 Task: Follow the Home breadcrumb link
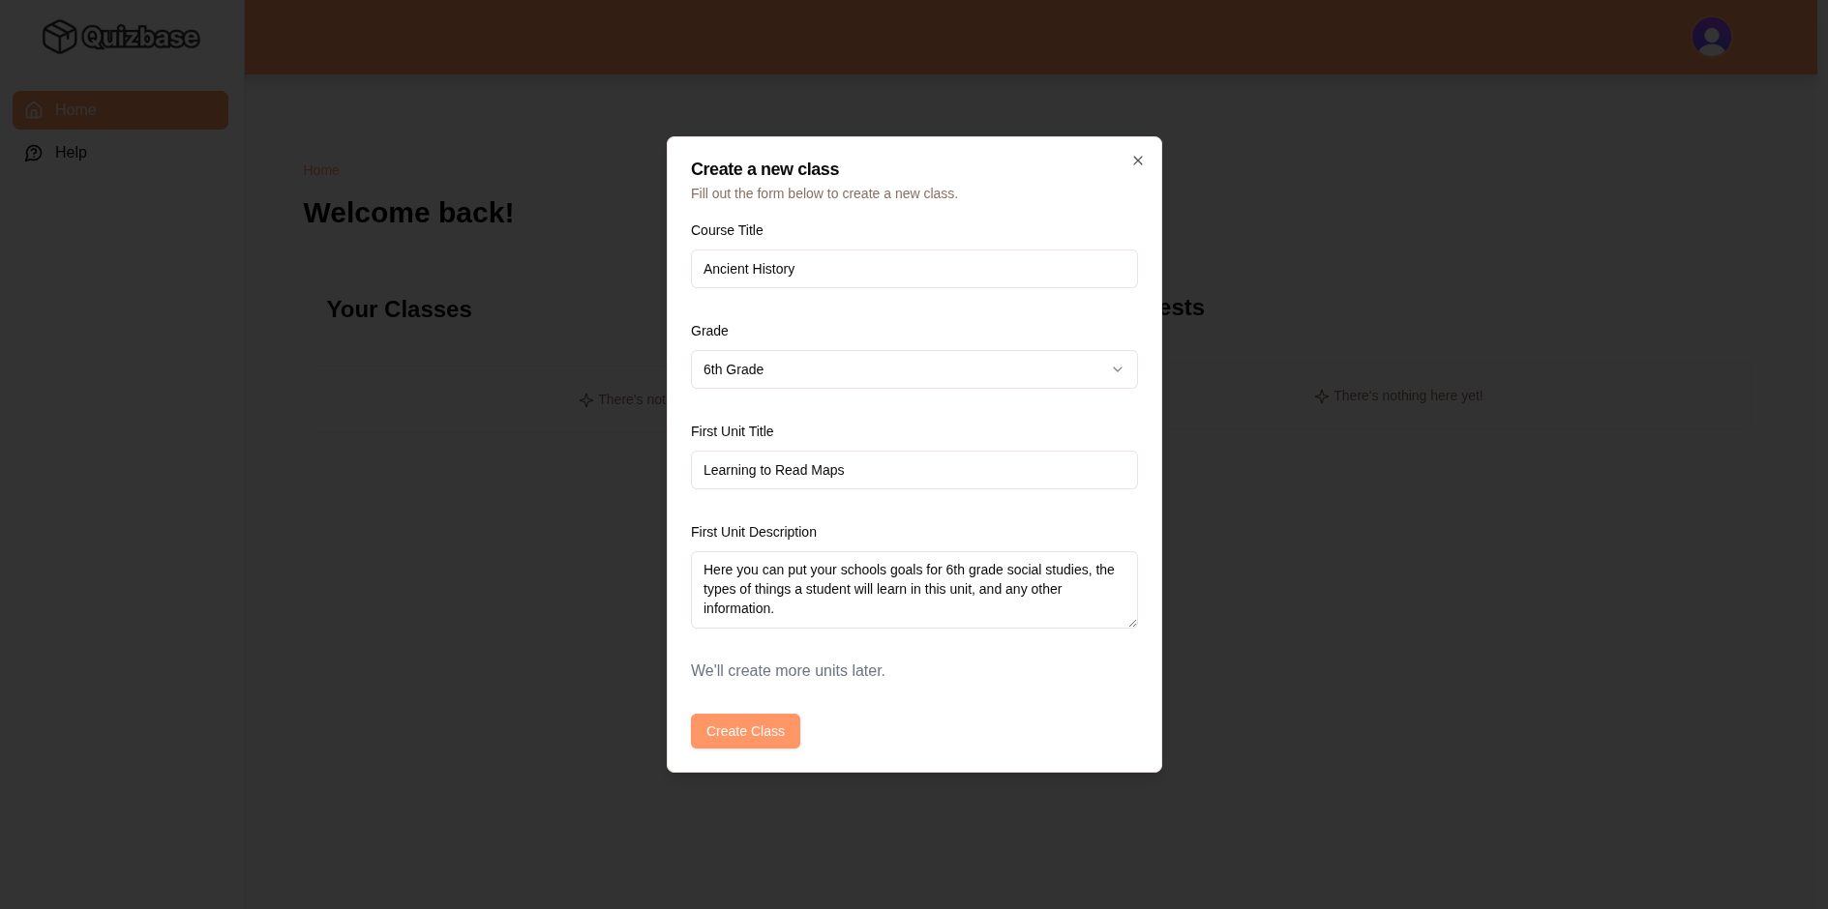coord(320,170)
